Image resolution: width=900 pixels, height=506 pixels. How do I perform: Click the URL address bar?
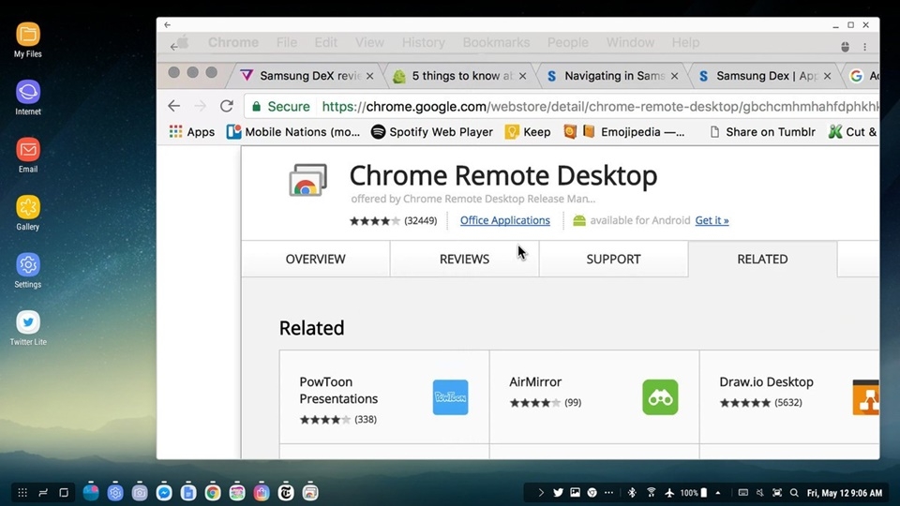(562, 106)
